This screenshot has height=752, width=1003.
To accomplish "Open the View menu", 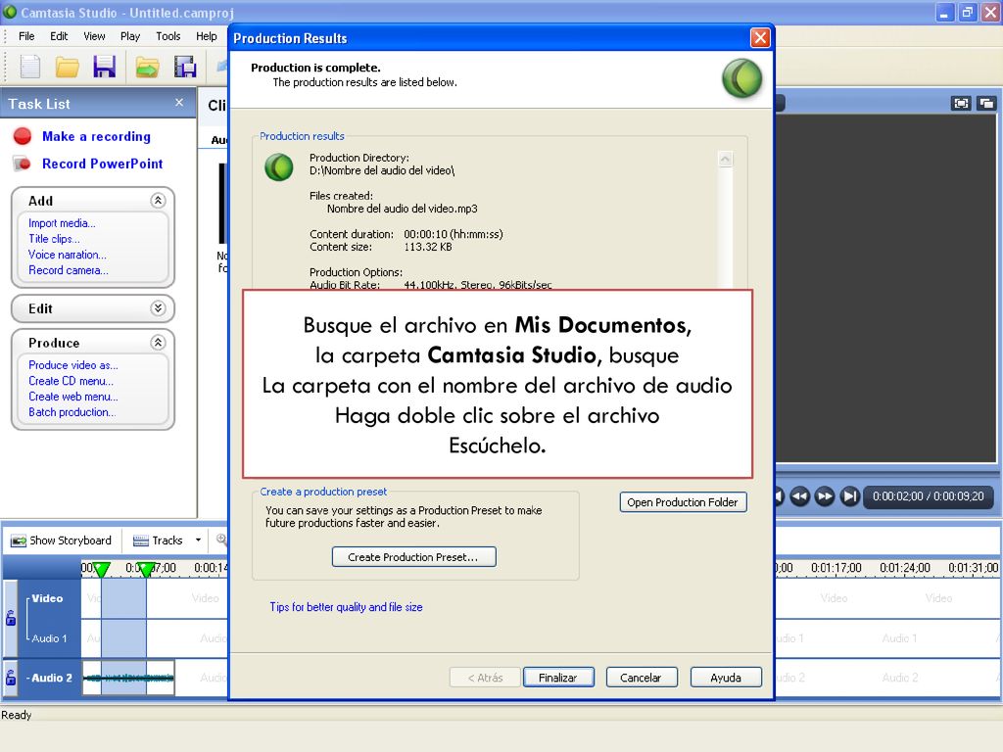I will [x=94, y=36].
